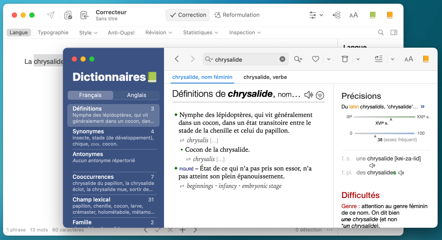Image resolution: width=442 pixels, height=240 pixels.
Task: Click the text size AA icon in dictionary
Action: click(408, 59)
